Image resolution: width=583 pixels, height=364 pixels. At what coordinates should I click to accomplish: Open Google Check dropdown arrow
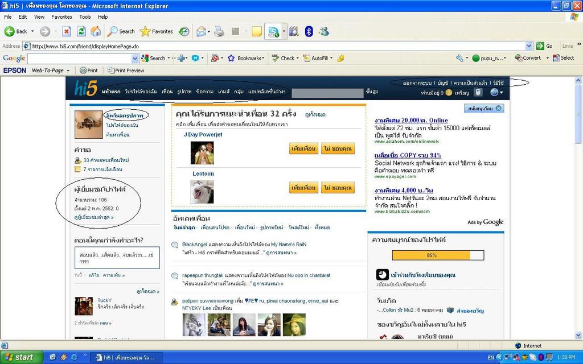pyautogui.click(x=297, y=59)
